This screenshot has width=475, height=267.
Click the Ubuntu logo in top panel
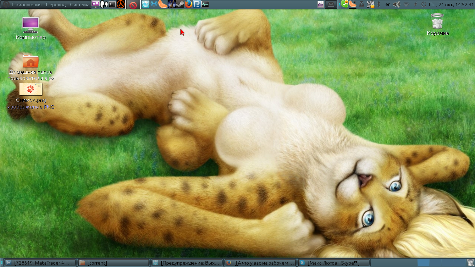point(6,5)
